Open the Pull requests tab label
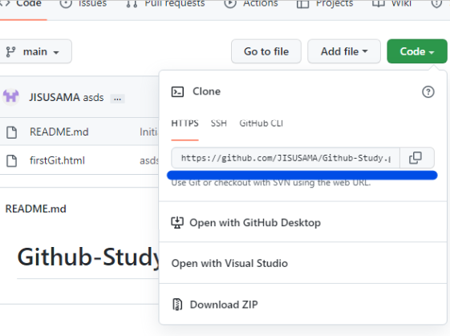 (x=175, y=3)
